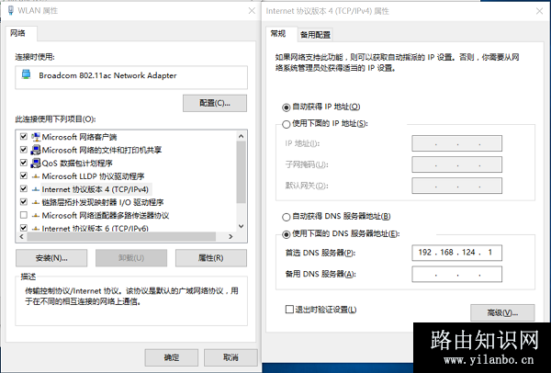This screenshot has width=551, height=373.
Task: Select 自动获得 DNS 服务器地址 radio button
Action: [x=287, y=217]
